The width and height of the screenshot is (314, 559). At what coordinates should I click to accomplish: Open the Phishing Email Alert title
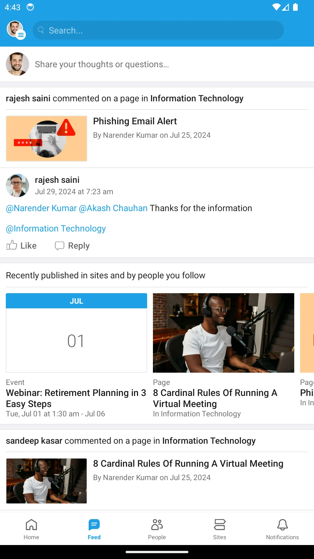tap(135, 121)
